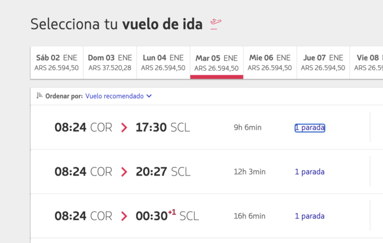
Task: Click the red arrow on the 17:30 flight
Action: click(124, 128)
